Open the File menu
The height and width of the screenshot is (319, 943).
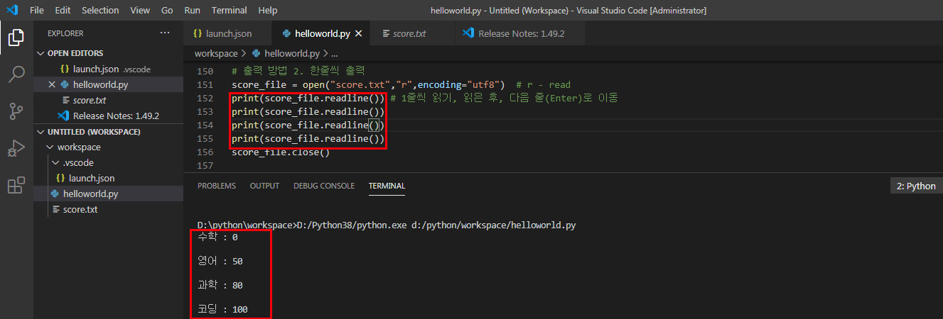tap(37, 11)
